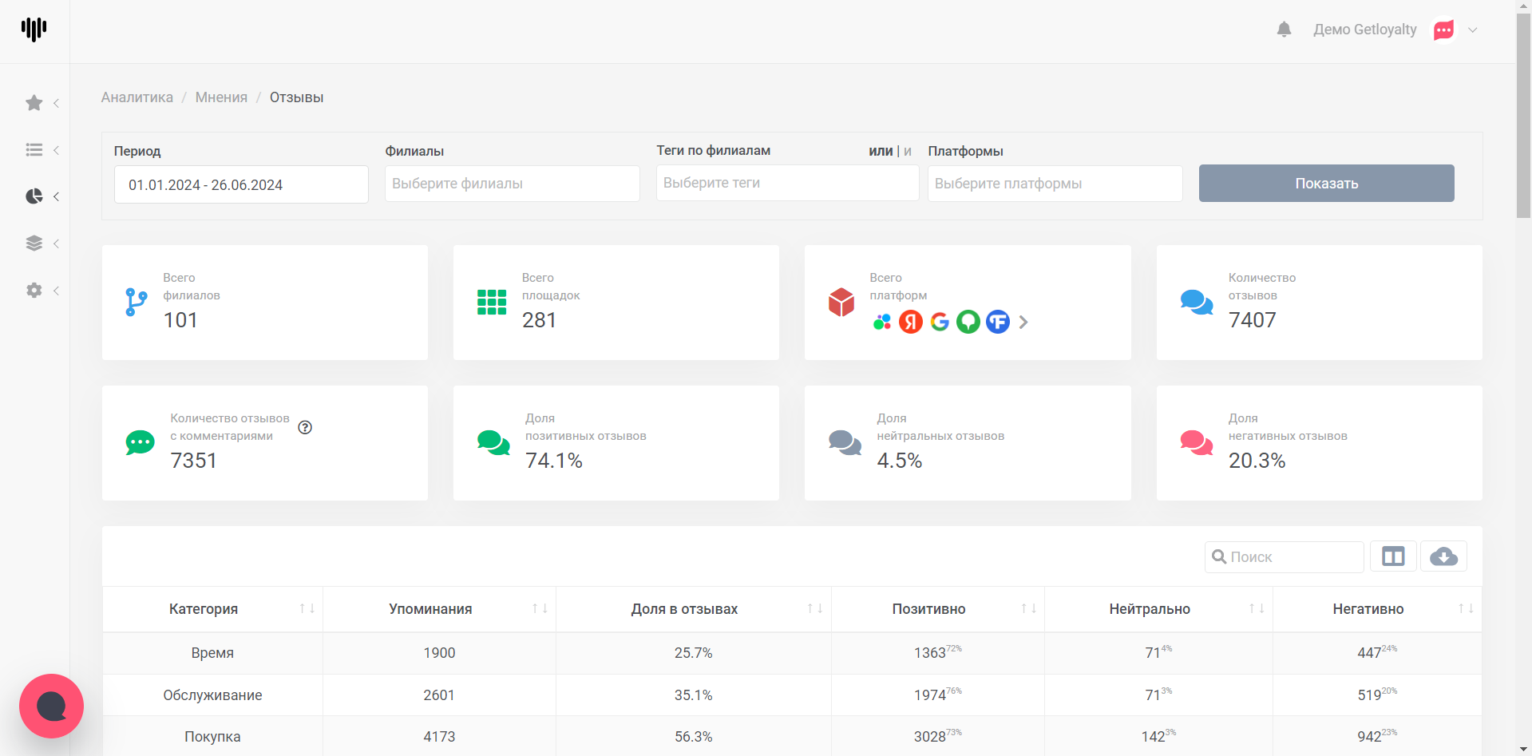1532x756 pixels.
Task: Open the Филиалы selection dropdown
Action: (513, 184)
